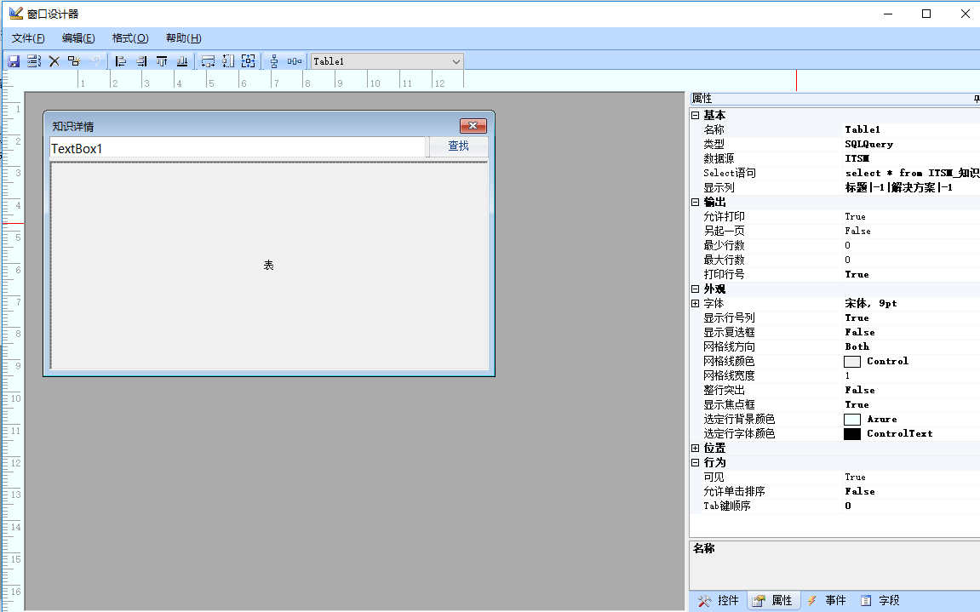The width and height of the screenshot is (980, 612).
Task: Click the TextBox1 input field
Action: pos(237,148)
